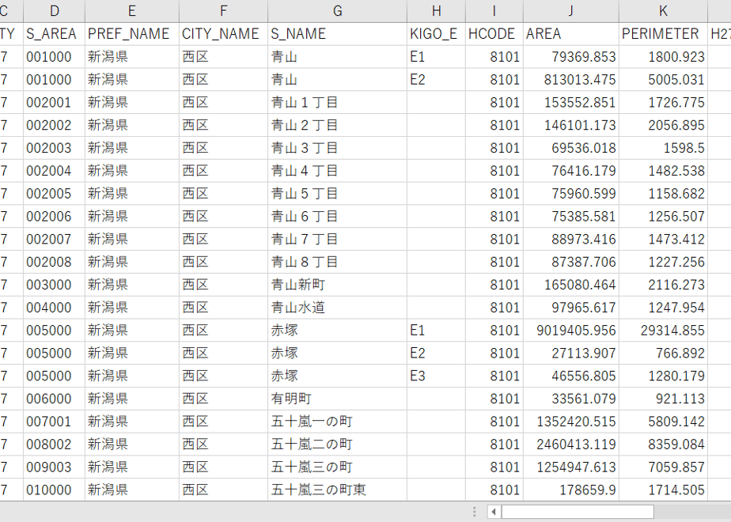Select area cell 1352420.515
The height and width of the screenshot is (522, 731).
[x=571, y=422]
